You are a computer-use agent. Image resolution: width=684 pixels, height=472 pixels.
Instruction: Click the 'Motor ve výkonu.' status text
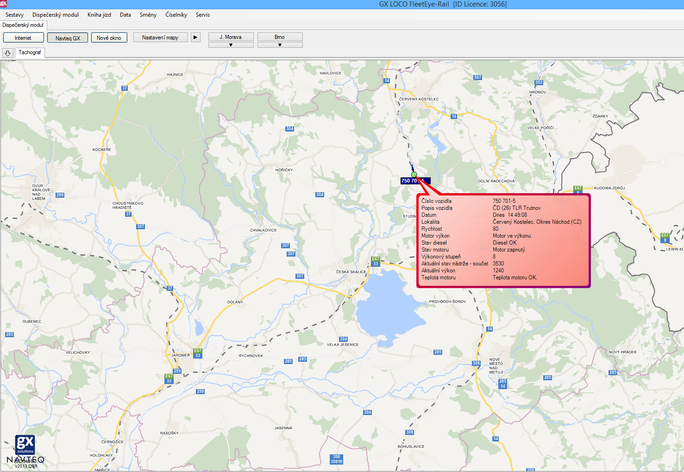[x=512, y=236]
